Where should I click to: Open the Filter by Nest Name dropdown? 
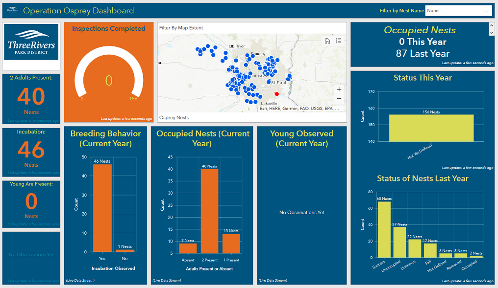[x=458, y=10]
